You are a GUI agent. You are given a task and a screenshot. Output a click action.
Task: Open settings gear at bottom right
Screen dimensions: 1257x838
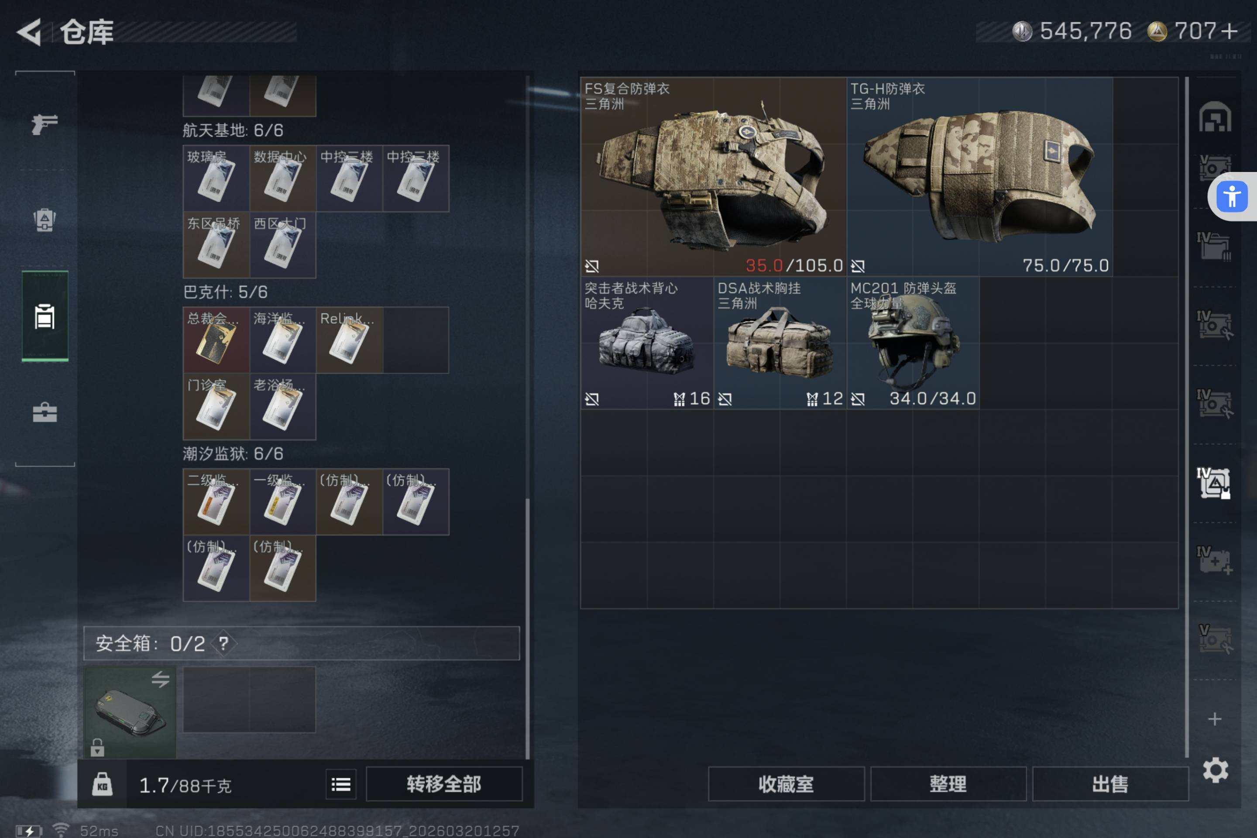pyautogui.click(x=1215, y=770)
